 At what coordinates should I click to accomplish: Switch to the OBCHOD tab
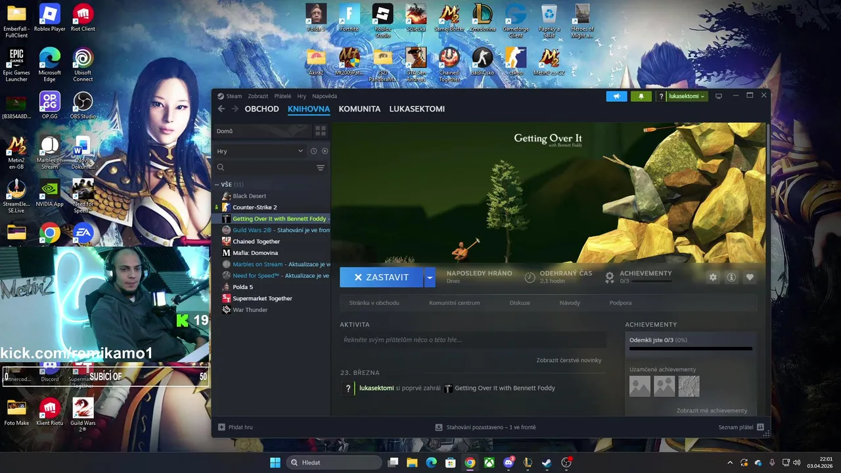tap(261, 109)
